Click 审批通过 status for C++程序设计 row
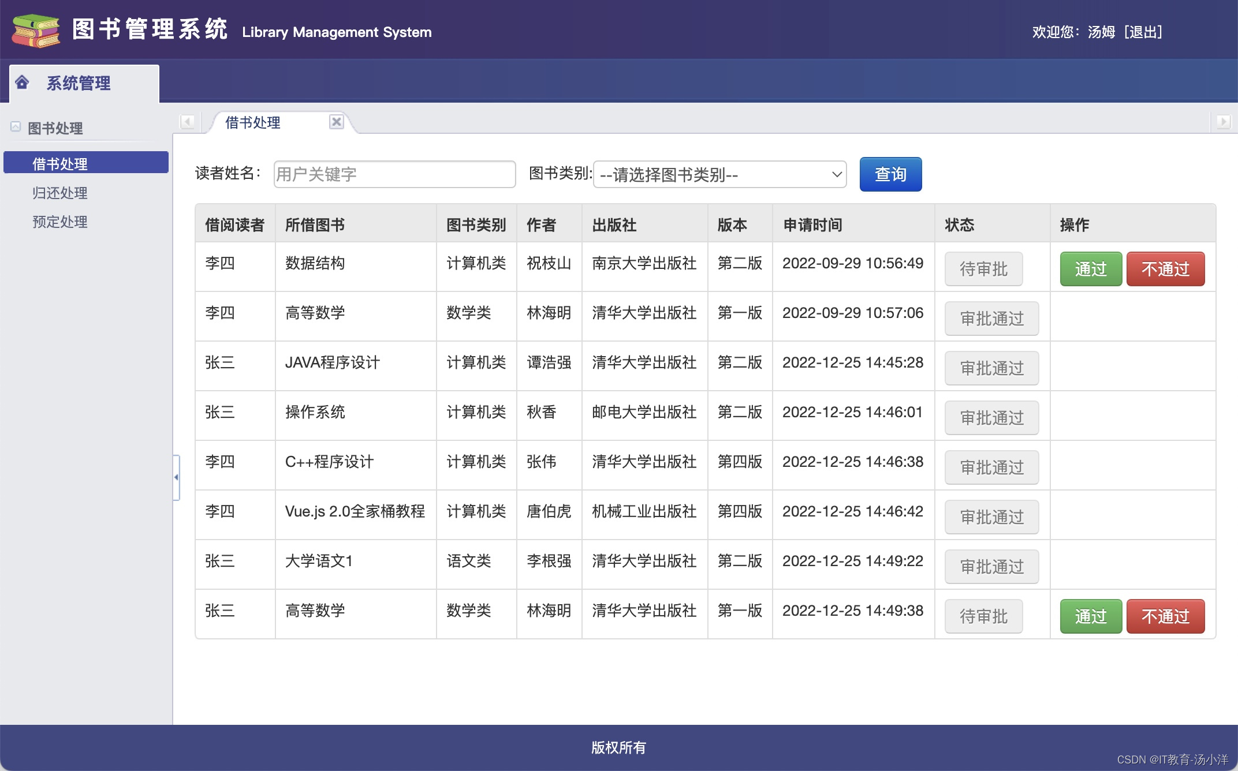 coord(991,467)
